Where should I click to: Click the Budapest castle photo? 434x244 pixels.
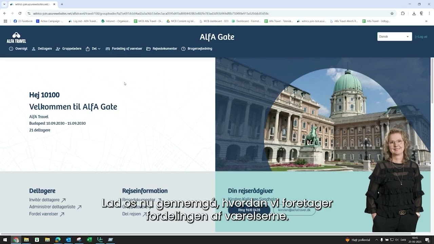[323, 114]
